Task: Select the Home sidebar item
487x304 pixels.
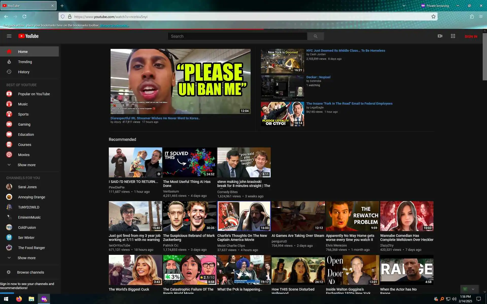Action: [23, 52]
